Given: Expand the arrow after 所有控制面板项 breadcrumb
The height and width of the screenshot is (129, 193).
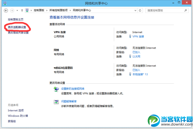Looking at the screenshot, I should tap(70, 10).
